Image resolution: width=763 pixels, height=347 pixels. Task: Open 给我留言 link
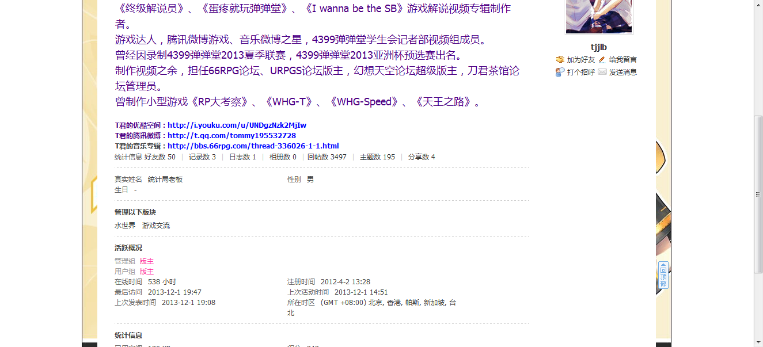[x=623, y=60]
